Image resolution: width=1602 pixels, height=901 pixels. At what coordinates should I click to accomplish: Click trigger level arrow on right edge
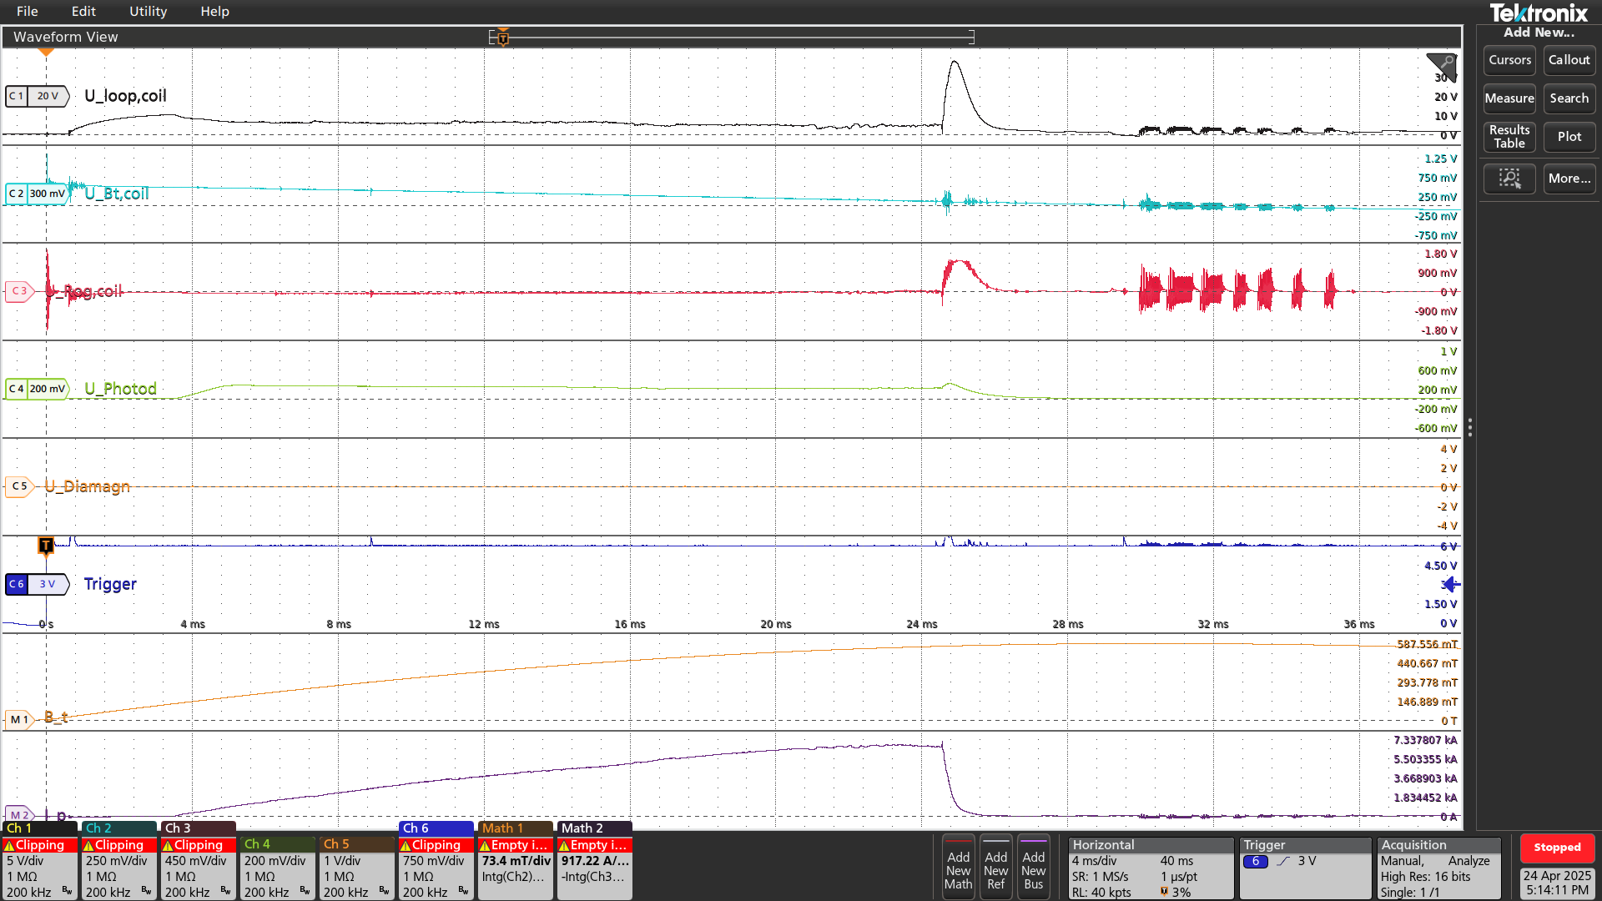[x=1451, y=584]
